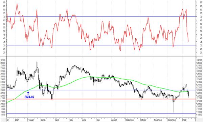
Task: Select 25000 on the right price scale
Action: (x=200, y=79)
